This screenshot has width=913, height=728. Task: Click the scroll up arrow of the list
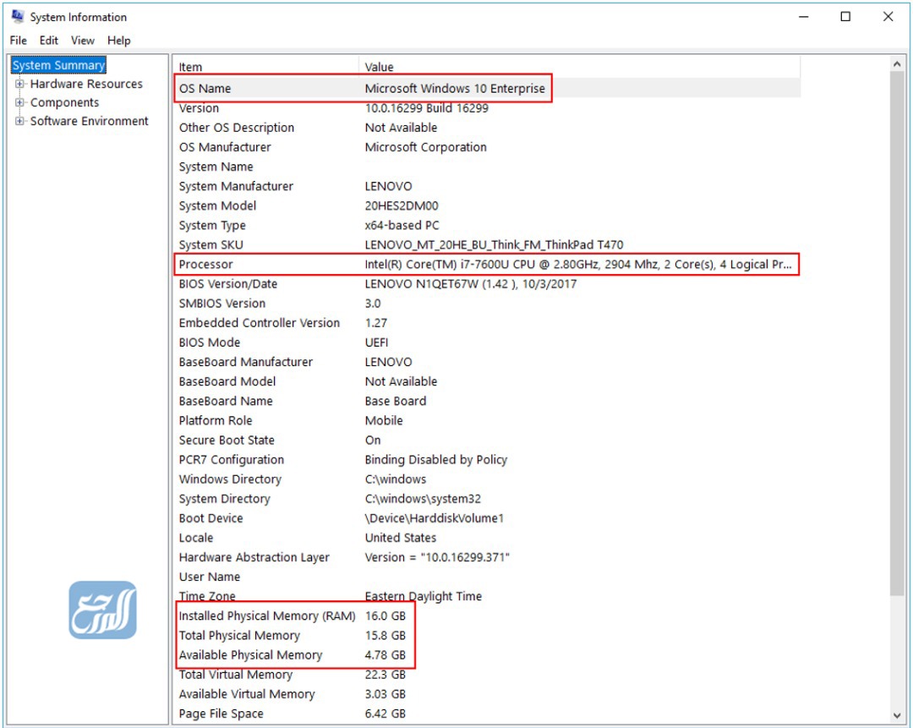(x=897, y=64)
